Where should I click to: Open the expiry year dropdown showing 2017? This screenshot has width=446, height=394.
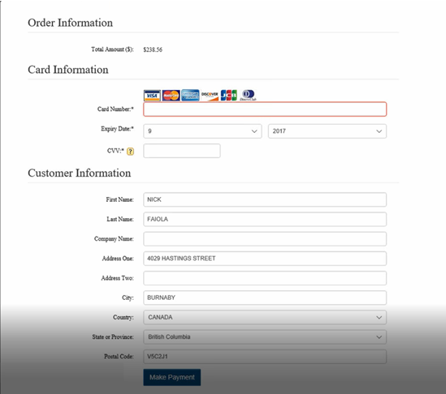[x=327, y=131]
